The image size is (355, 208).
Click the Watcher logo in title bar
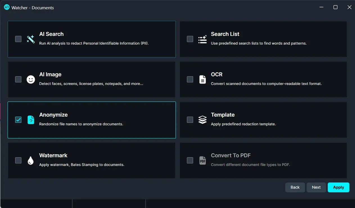7,7
